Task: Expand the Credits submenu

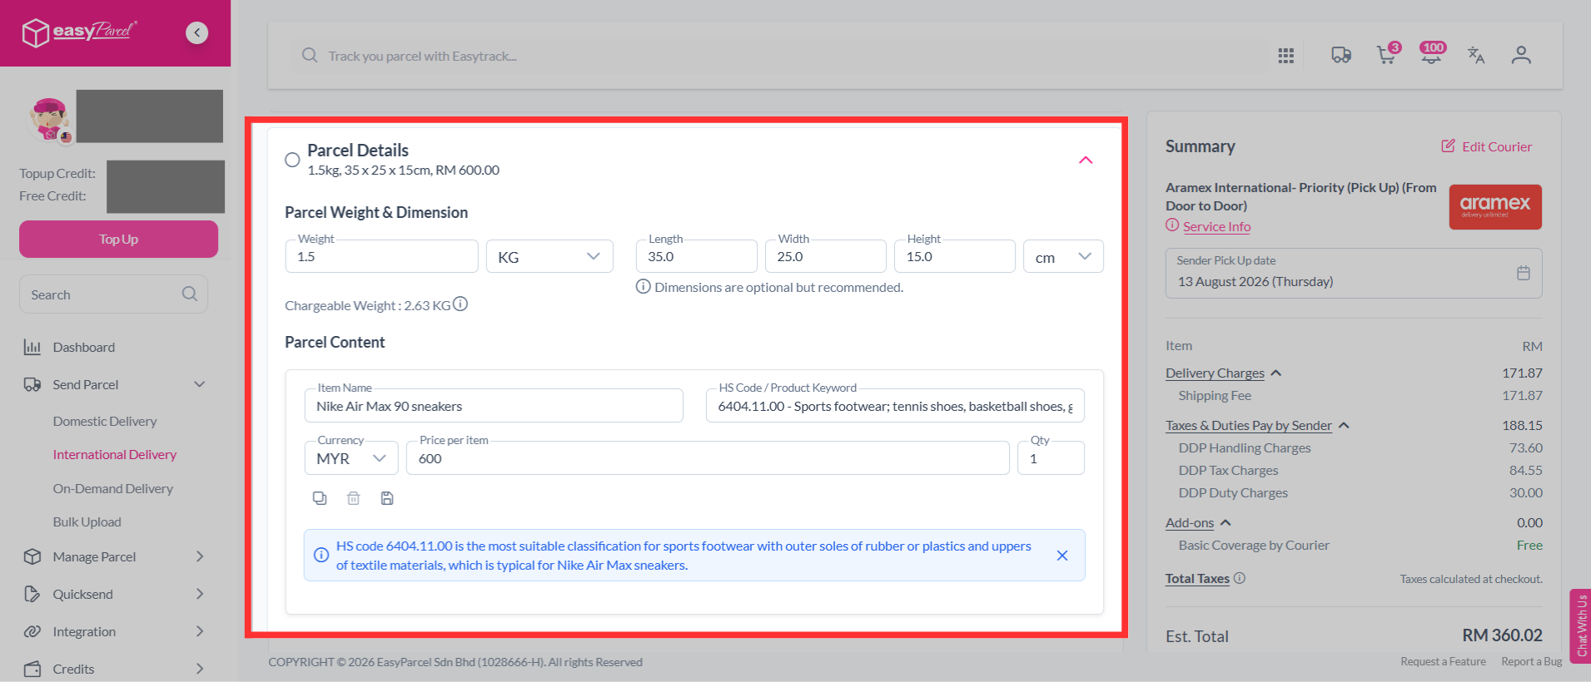Action: pyautogui.click(x=200, y=669)
